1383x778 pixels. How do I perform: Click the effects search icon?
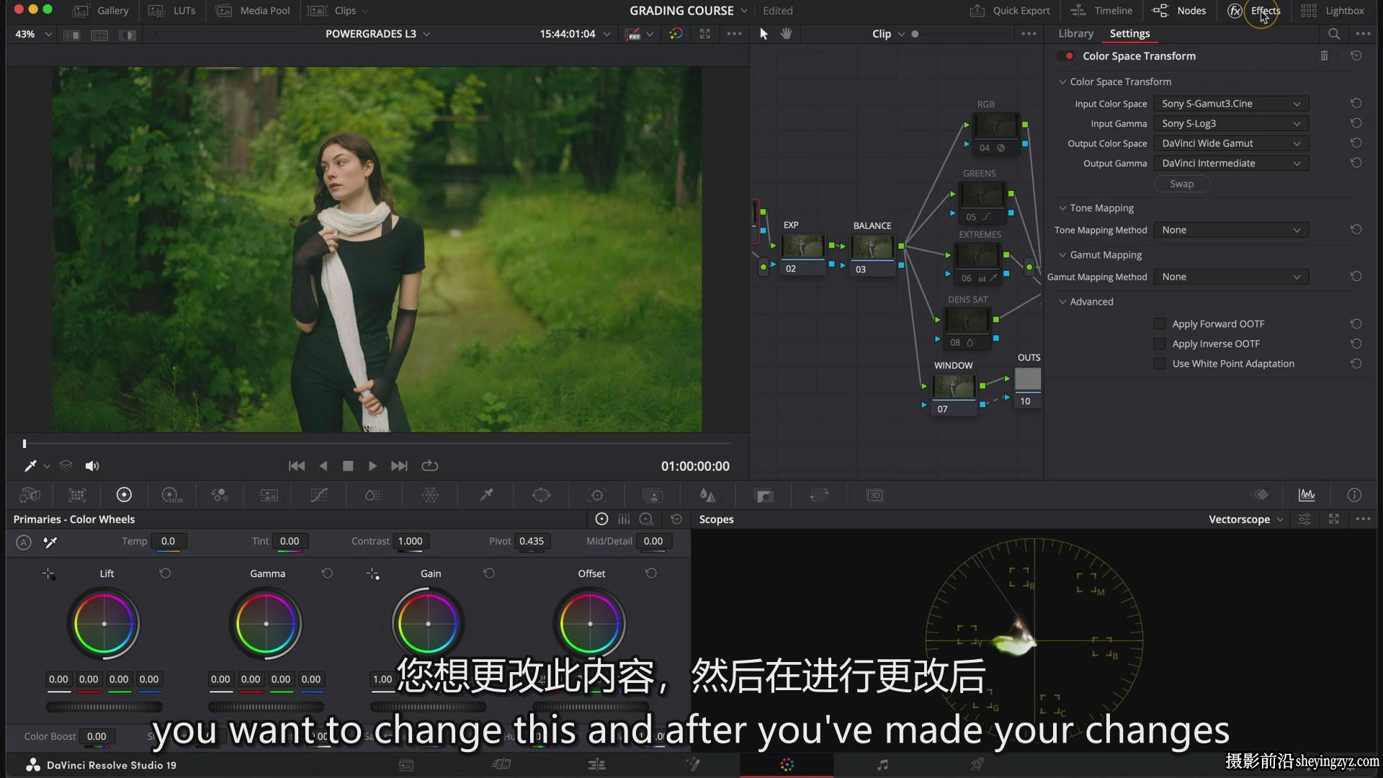click(1334, 34)
